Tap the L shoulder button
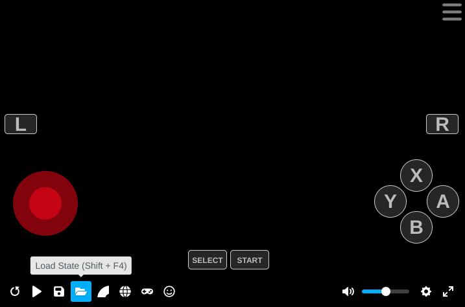Screen dimensions: 465x307 (x=21, y=124)
